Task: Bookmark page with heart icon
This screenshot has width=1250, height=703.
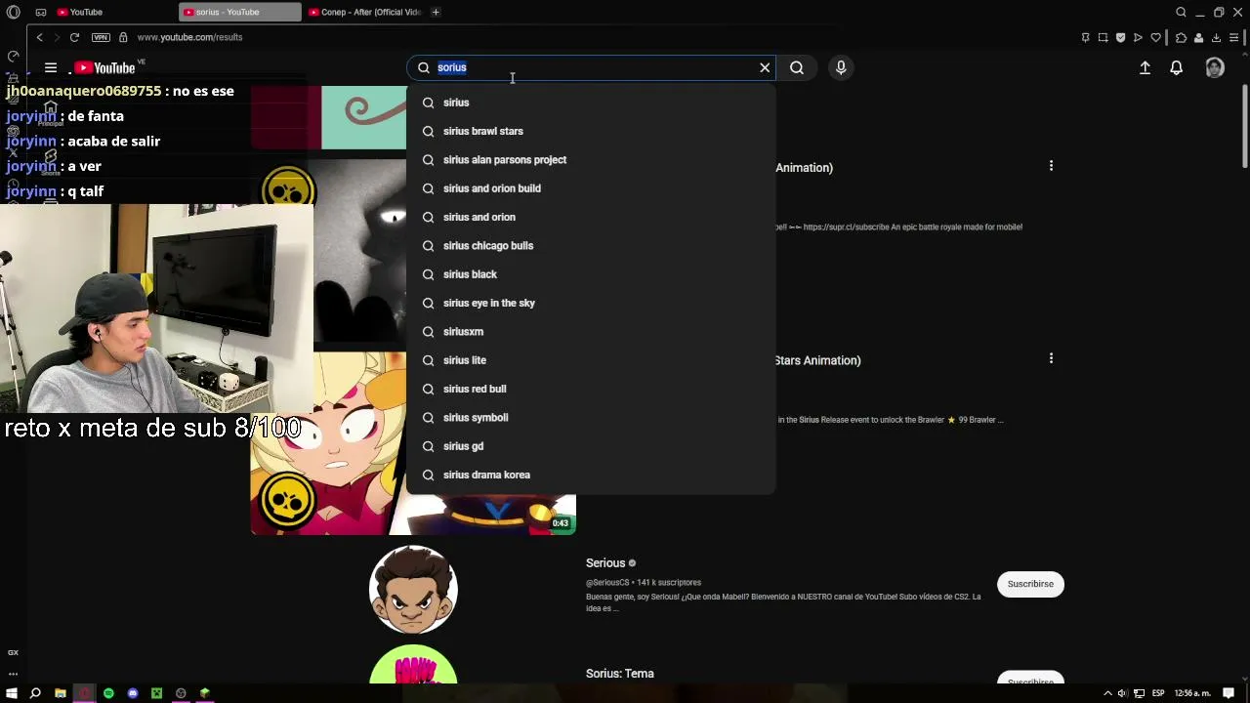Action: click(x=1156, y=37)
